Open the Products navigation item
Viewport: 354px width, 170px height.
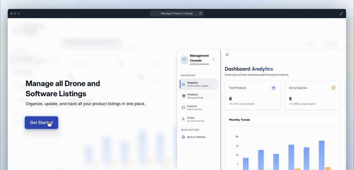click(x=199, y=96)
